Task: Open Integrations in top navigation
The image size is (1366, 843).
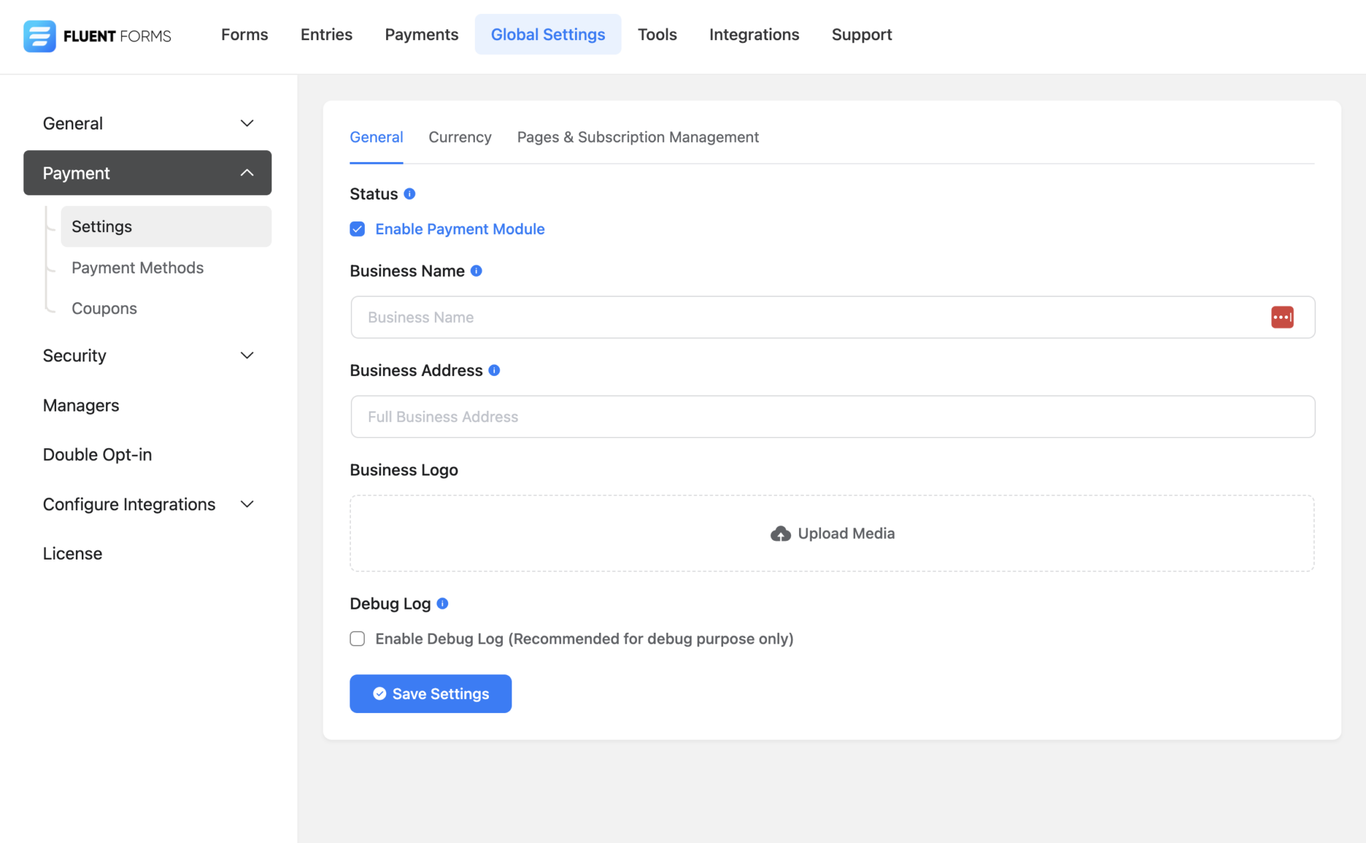Action: pos(754,35)
